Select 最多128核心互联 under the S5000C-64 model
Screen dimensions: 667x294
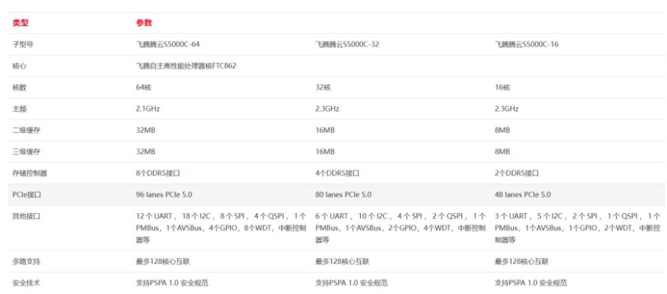[x=163, y=261]
